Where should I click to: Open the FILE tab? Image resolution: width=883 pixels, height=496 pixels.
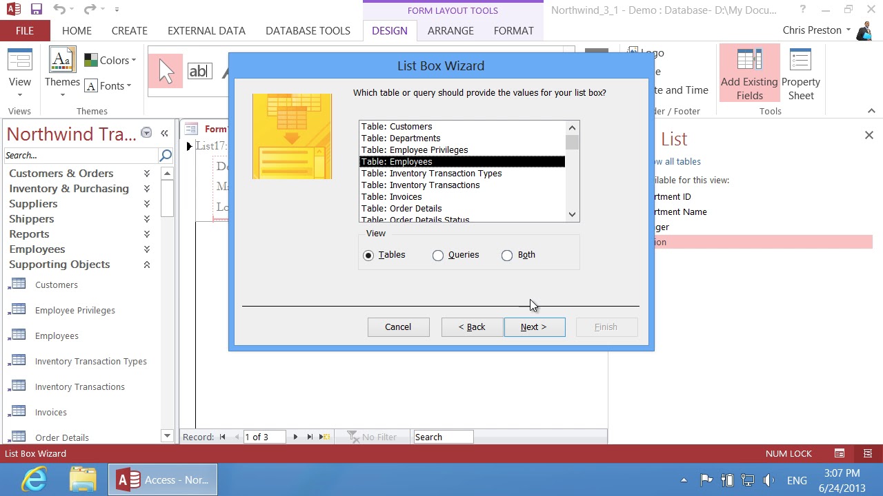point(25,30)
